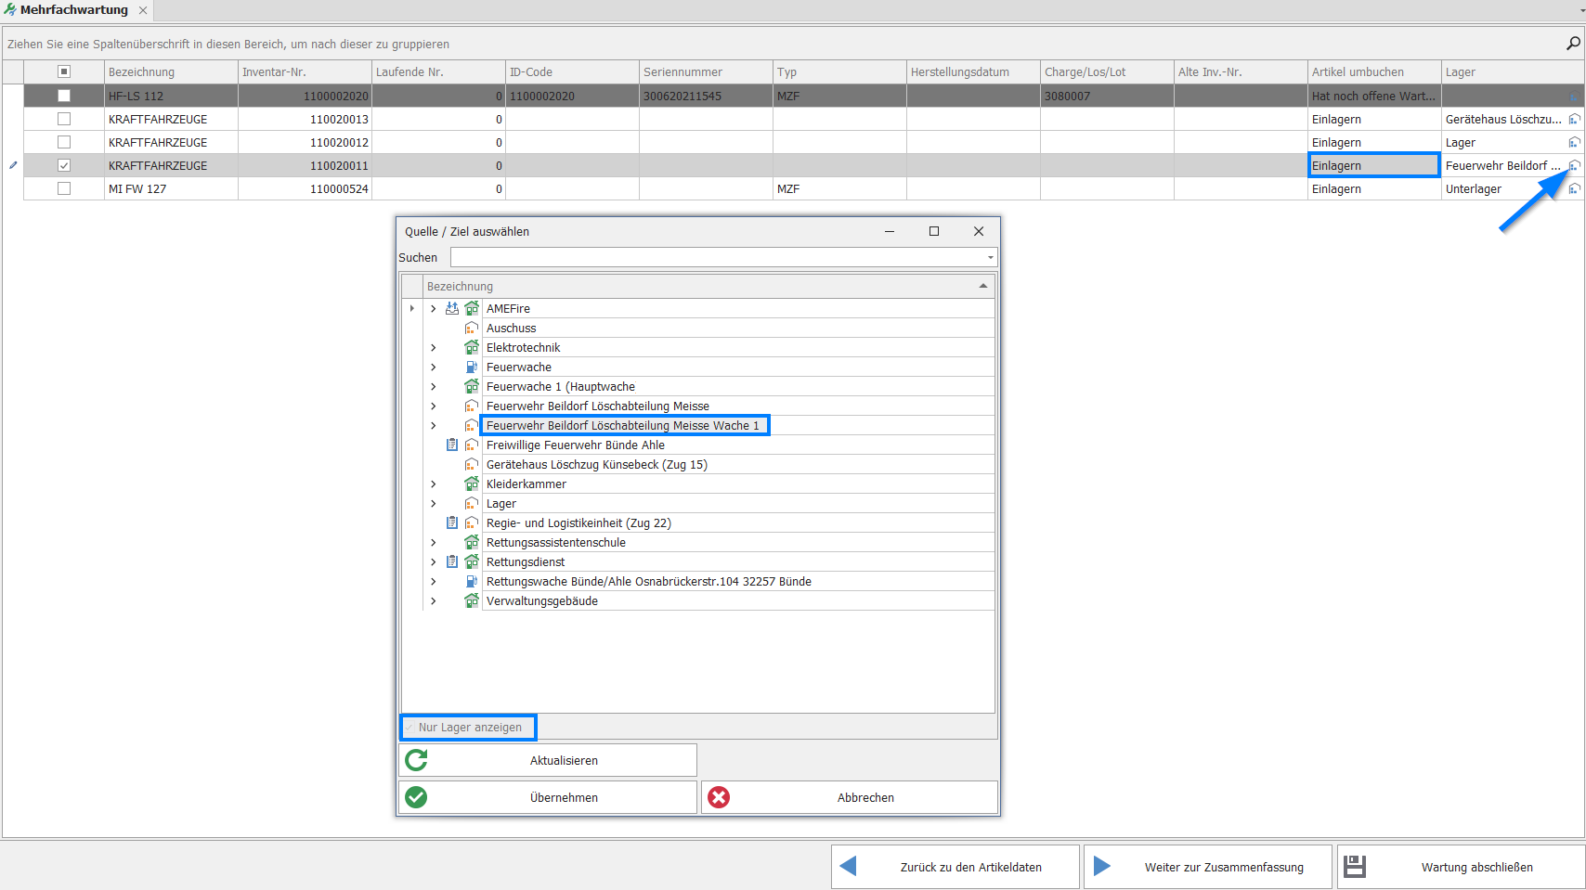Click the magnifier search icon in grouping bar
The height and width of the screenshot is (890, 1586).
coord(1573,44)
